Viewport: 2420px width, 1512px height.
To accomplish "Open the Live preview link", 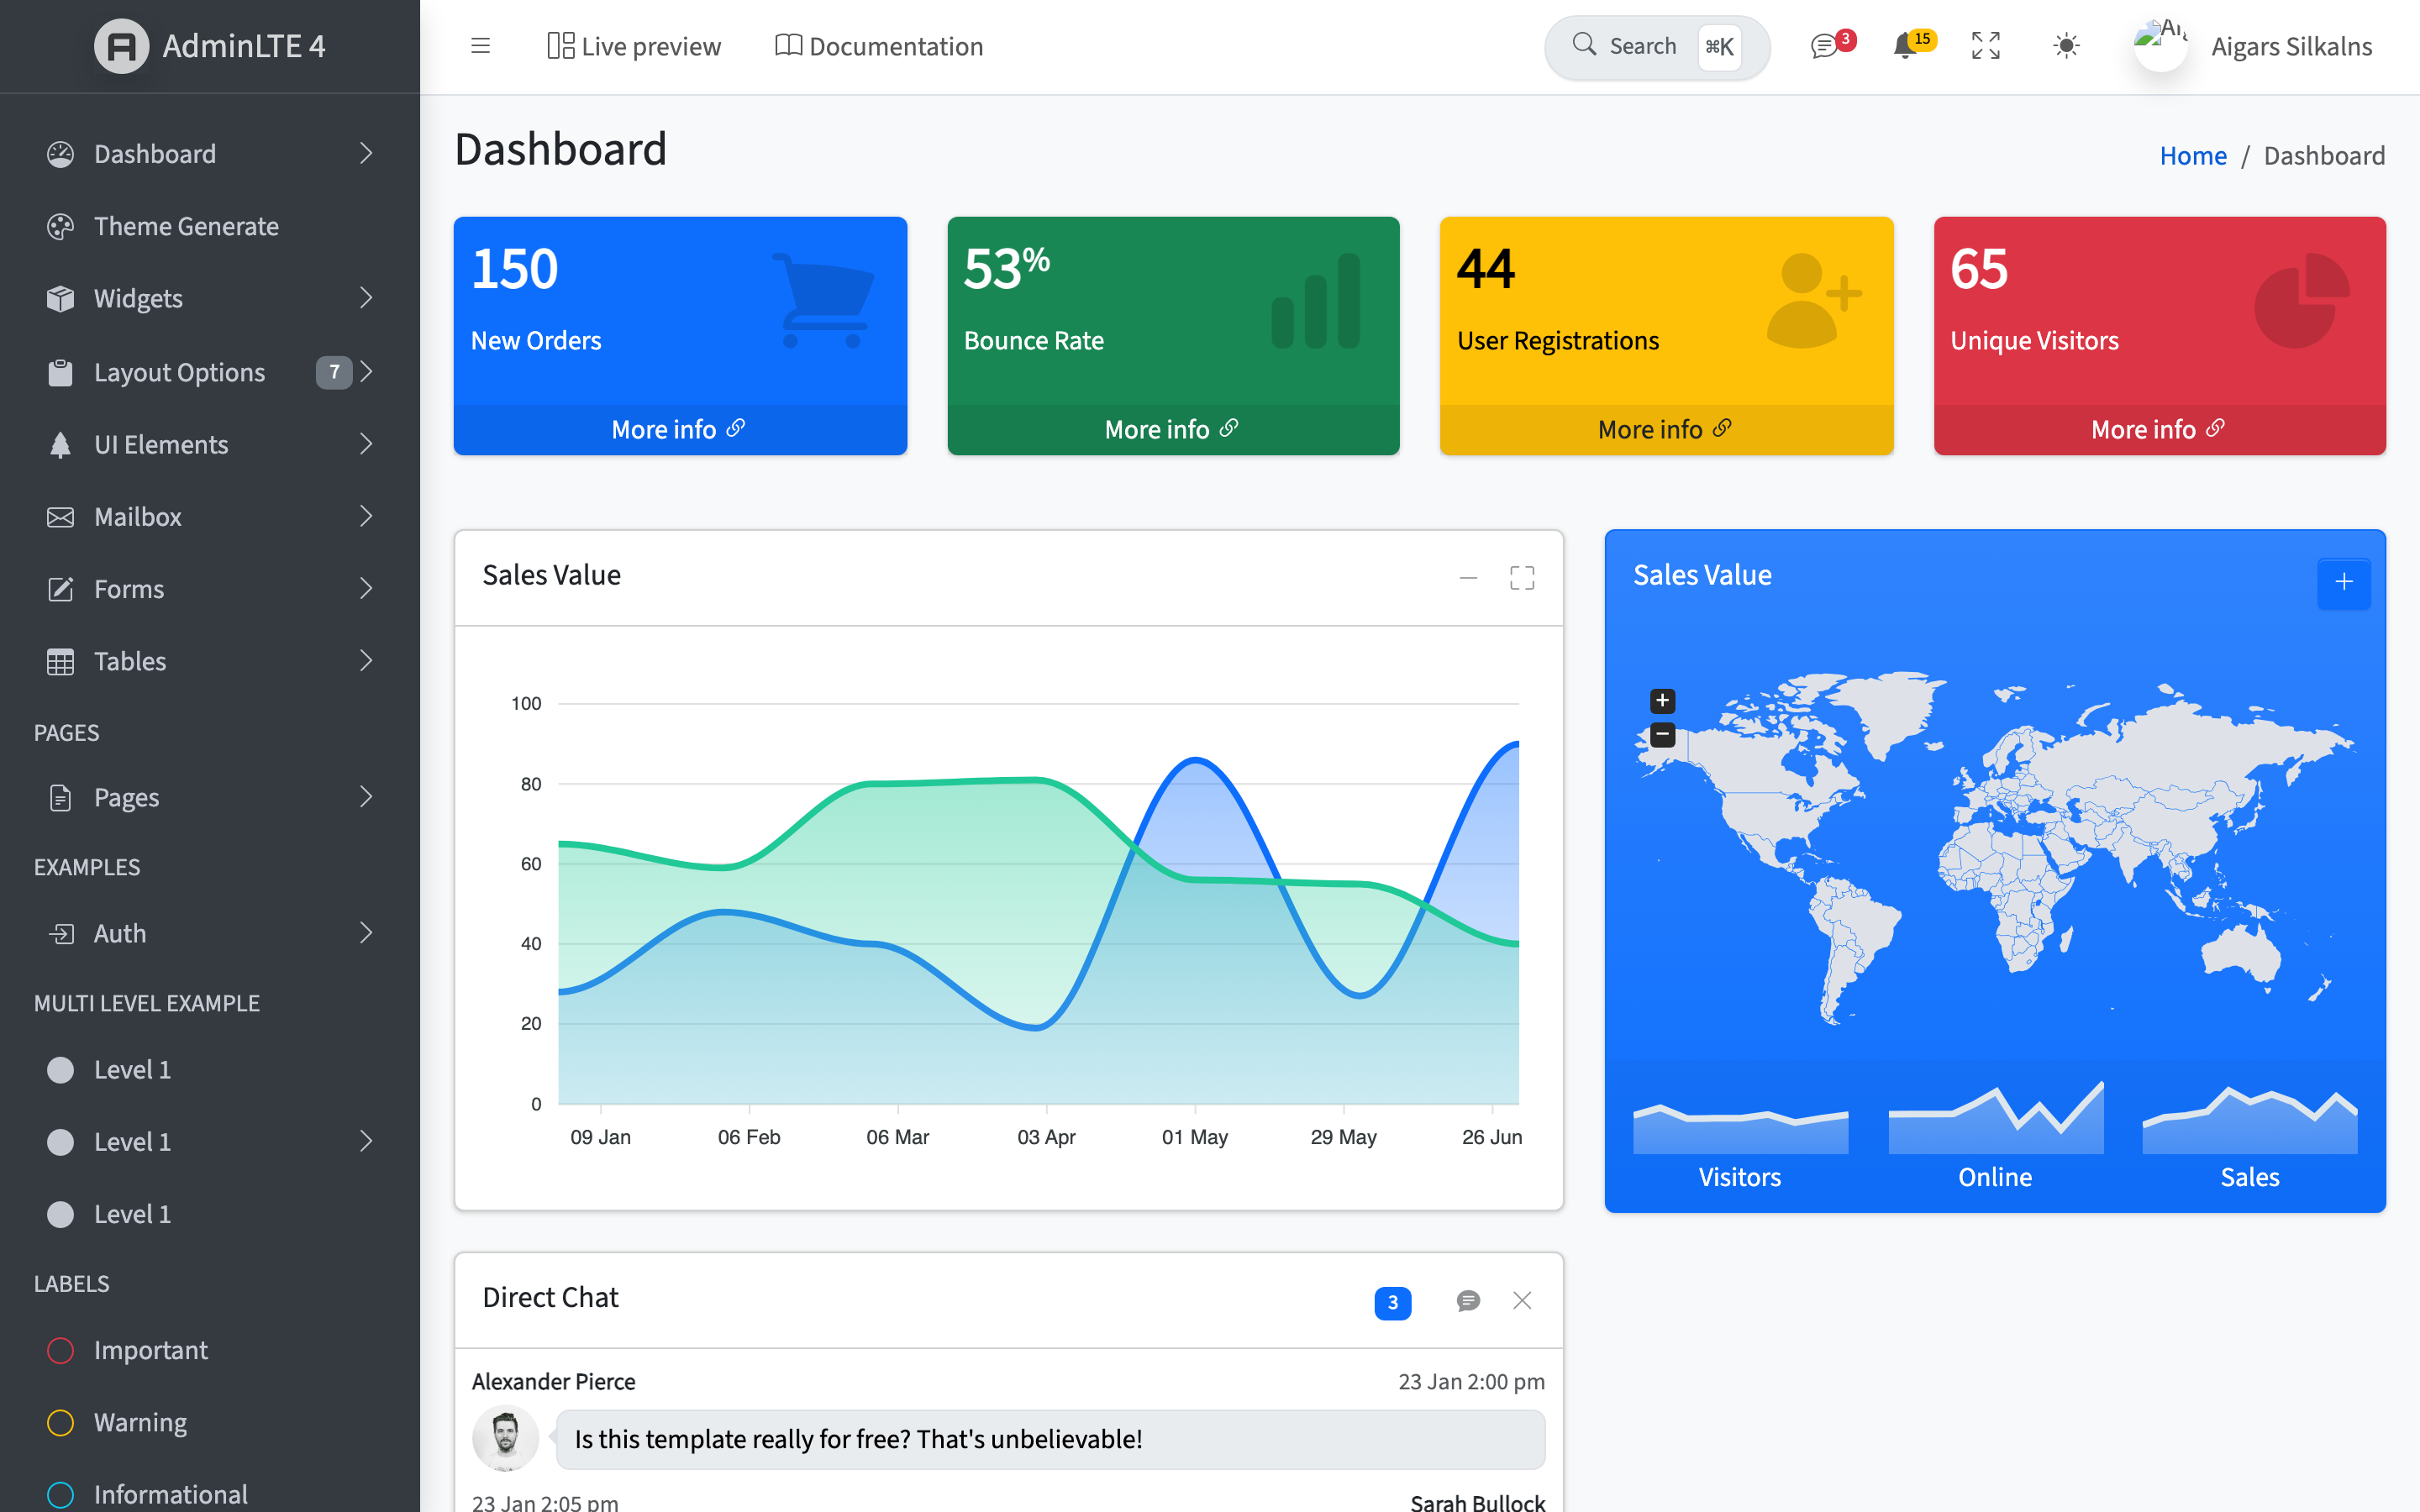I will (634, 46).
